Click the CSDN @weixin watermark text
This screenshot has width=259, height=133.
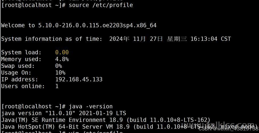[x=228, y=129]
